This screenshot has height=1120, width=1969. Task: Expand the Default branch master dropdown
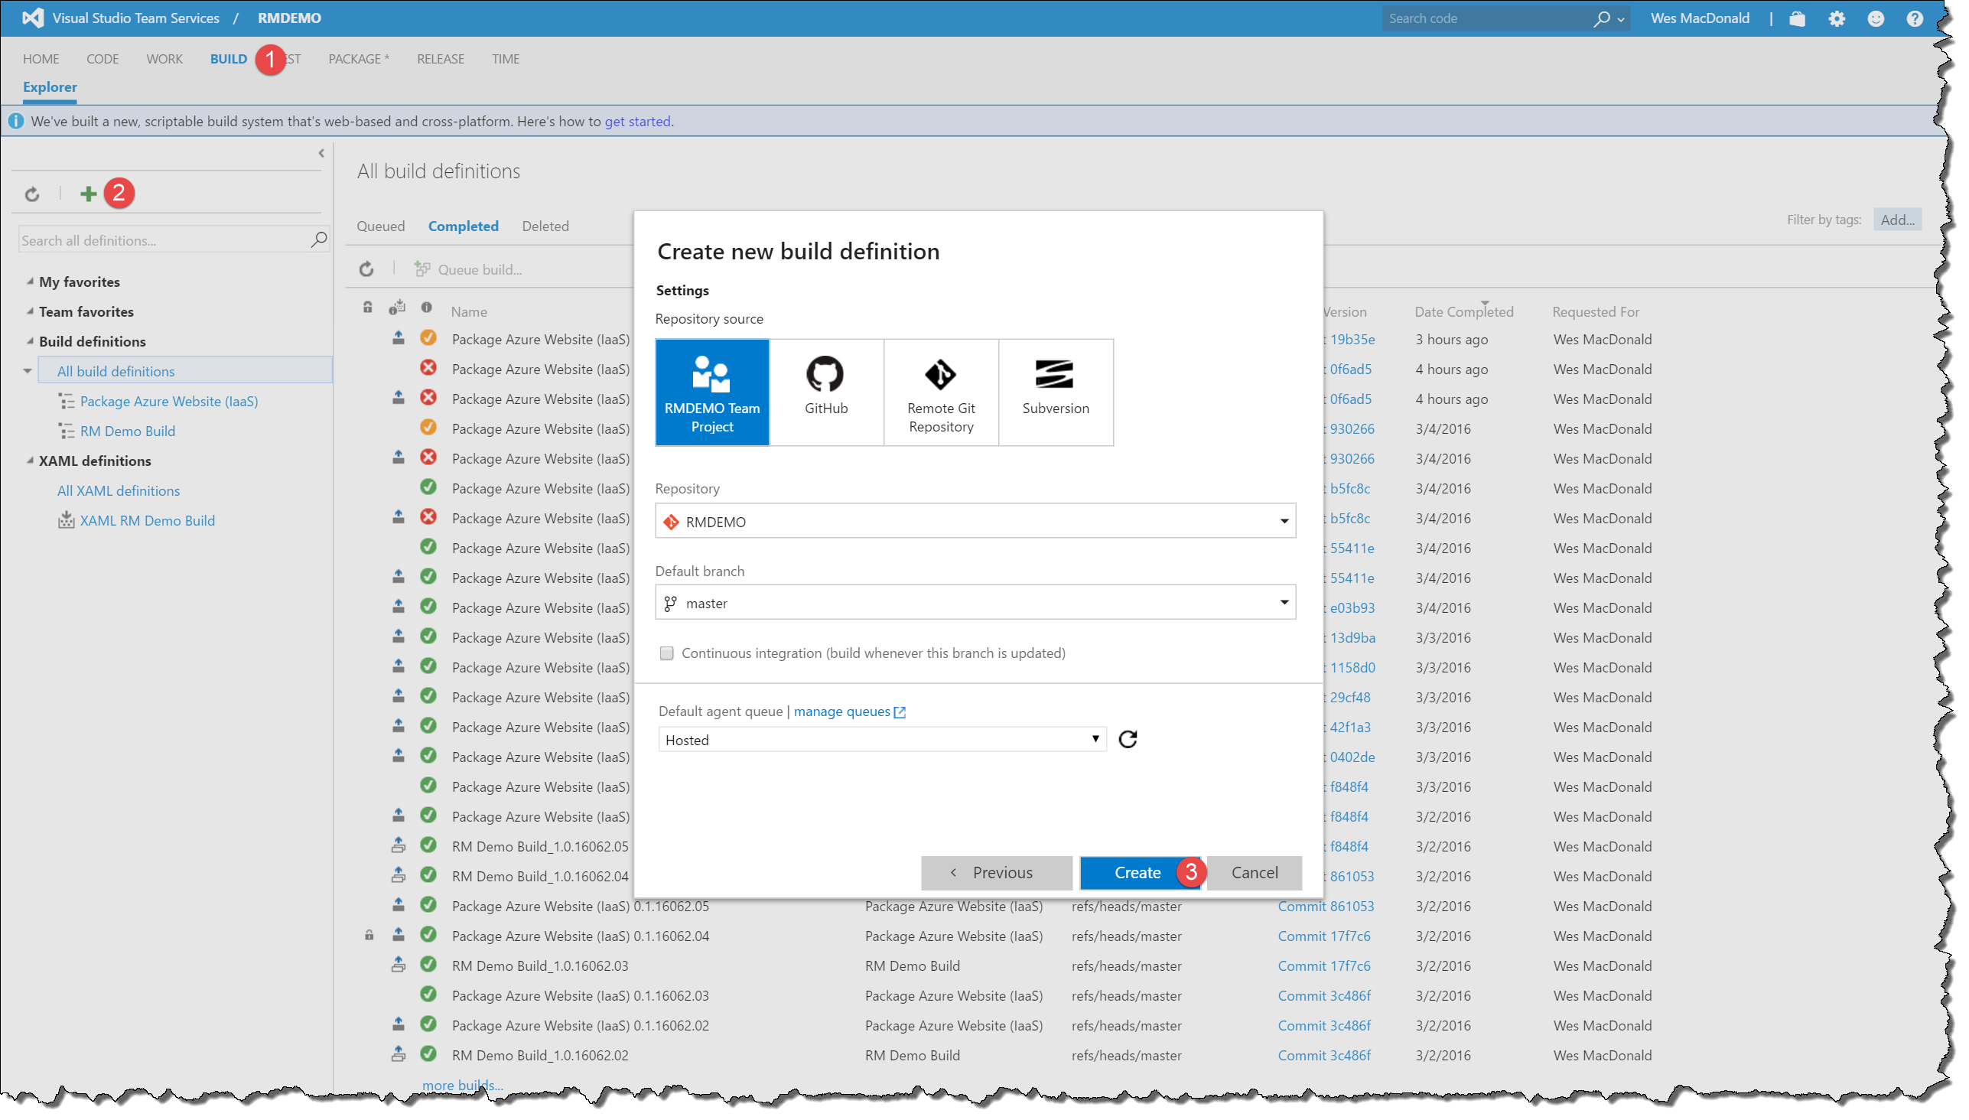tap(975, 603)
